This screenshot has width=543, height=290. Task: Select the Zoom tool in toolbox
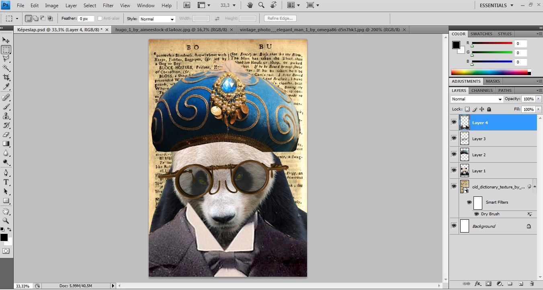pos(6,221)
